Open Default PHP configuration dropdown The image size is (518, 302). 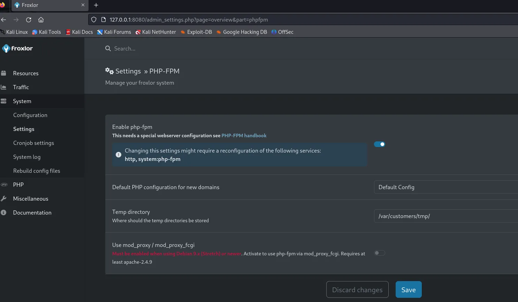446,187
